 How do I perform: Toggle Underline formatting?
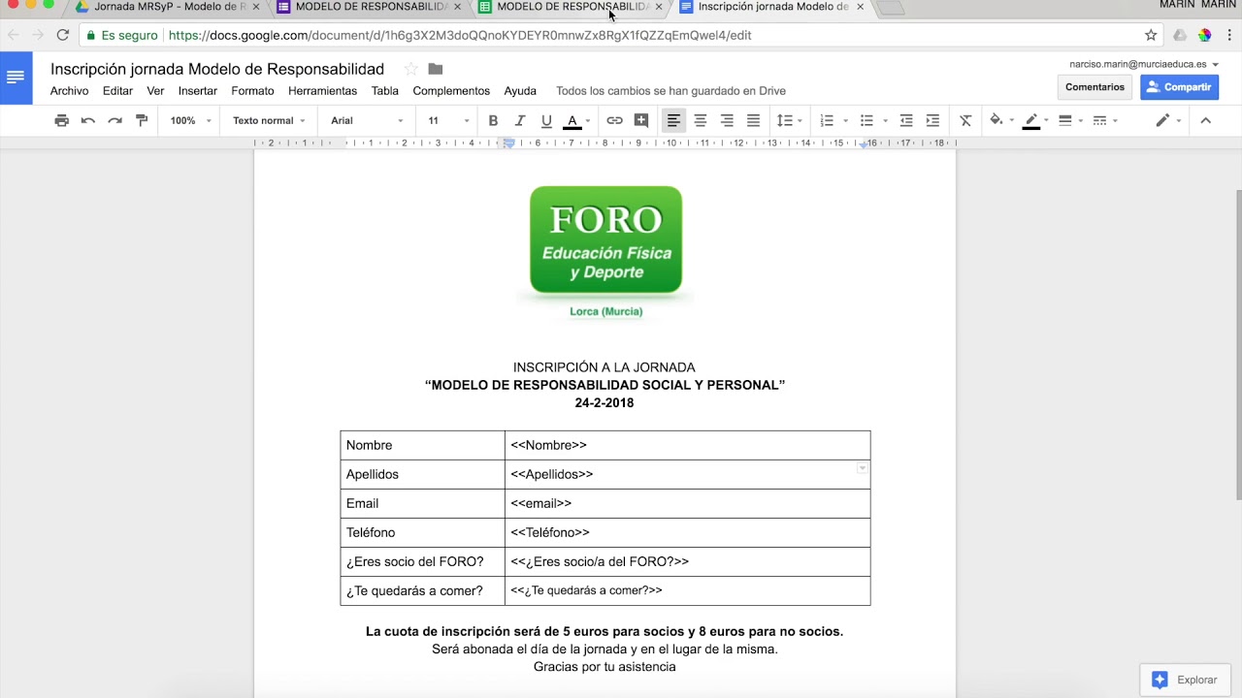click(546, 120)
